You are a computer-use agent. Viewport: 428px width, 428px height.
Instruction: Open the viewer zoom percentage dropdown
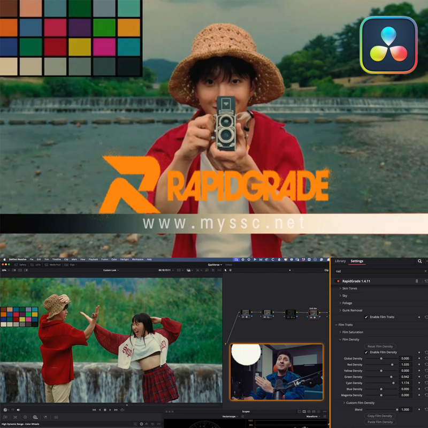6,270
